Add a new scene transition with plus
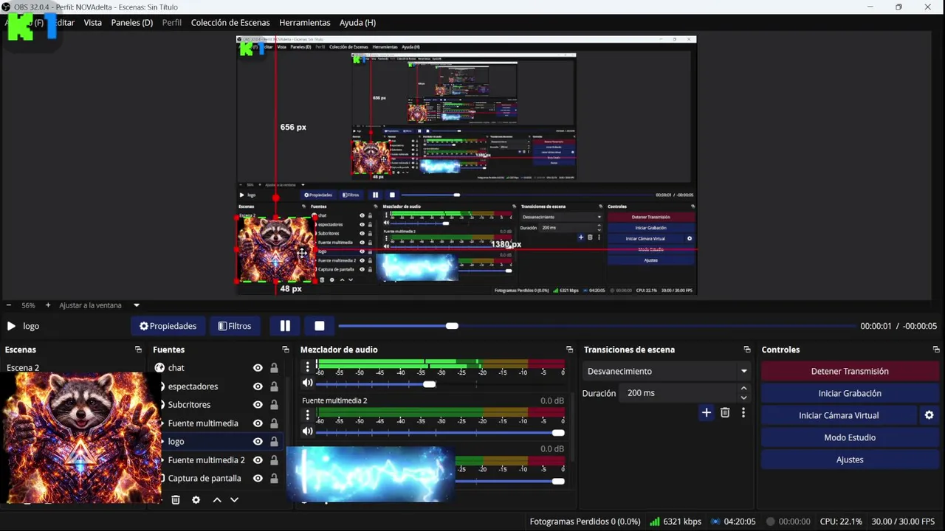This screenshot has height=531, width=945. click(x=707, y=413)
